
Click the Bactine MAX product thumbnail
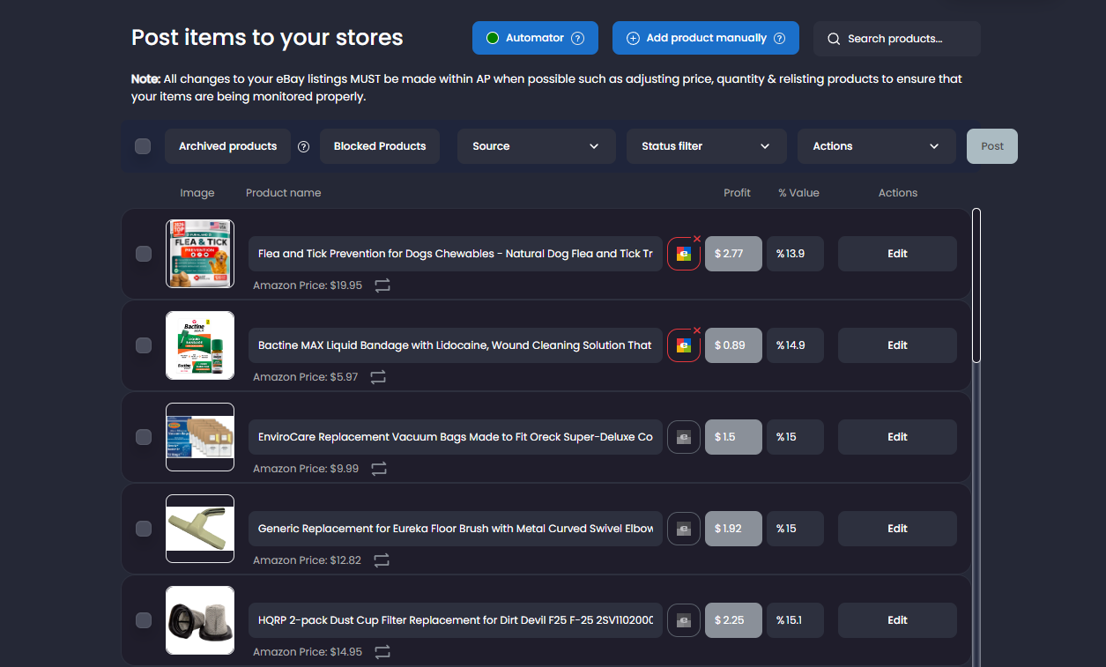pos(200,345)
